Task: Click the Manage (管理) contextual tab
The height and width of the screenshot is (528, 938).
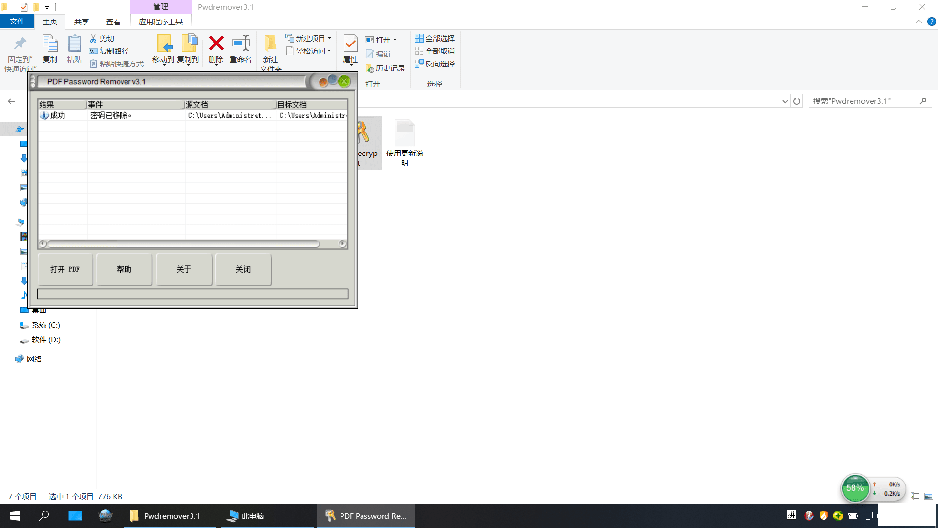Action: coord(161,7)
